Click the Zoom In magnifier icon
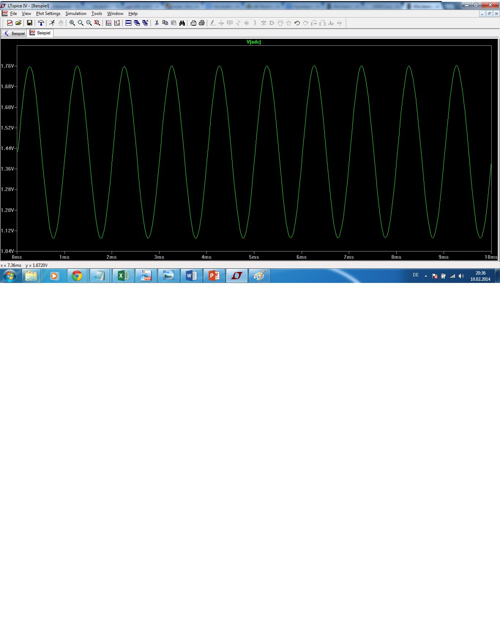The width and height of the screenshot is (500, 631). point(72,23)
